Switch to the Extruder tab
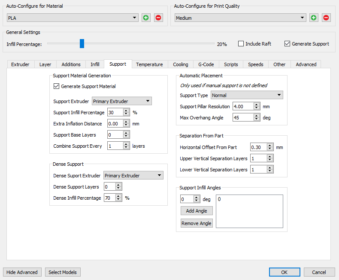This screenshot has width=339, height=280. pos(20,64)
